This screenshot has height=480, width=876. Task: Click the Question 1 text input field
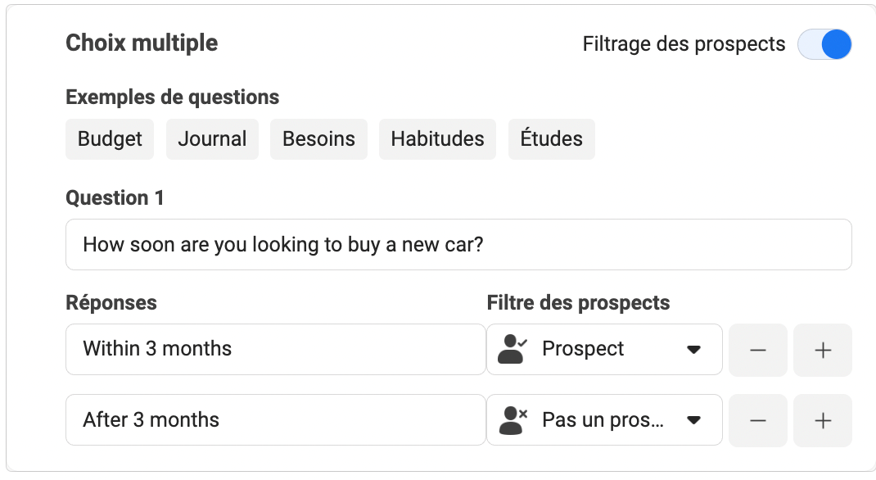pyautogui.click(x=458, y=244)
